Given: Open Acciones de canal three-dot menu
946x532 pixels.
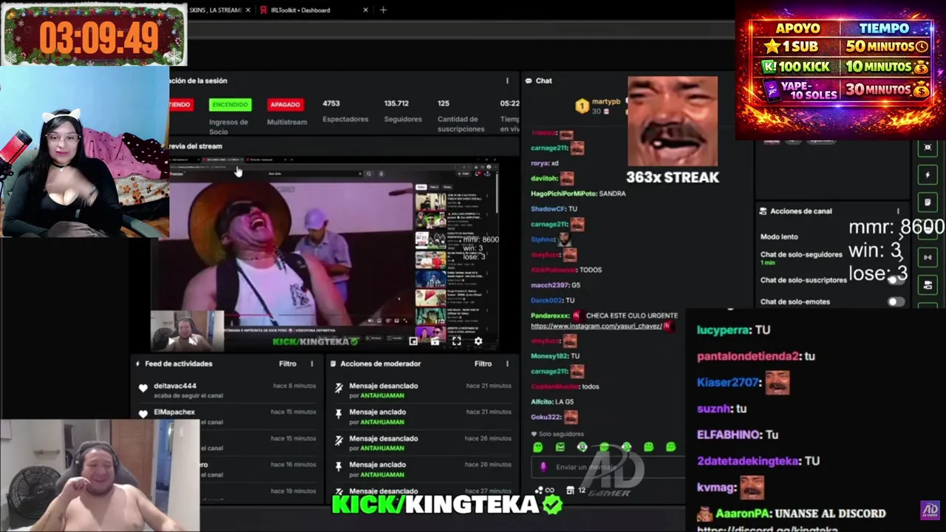Looking at the screenshot, I should click(898, 211).
